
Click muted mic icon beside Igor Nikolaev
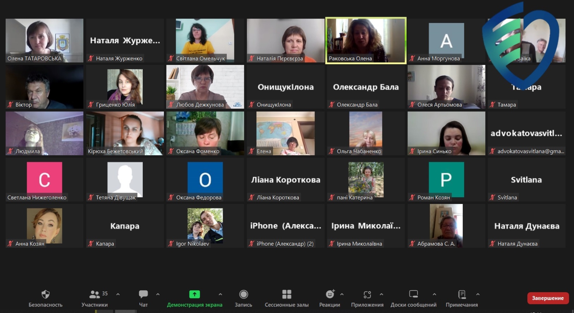coord(171,244)
